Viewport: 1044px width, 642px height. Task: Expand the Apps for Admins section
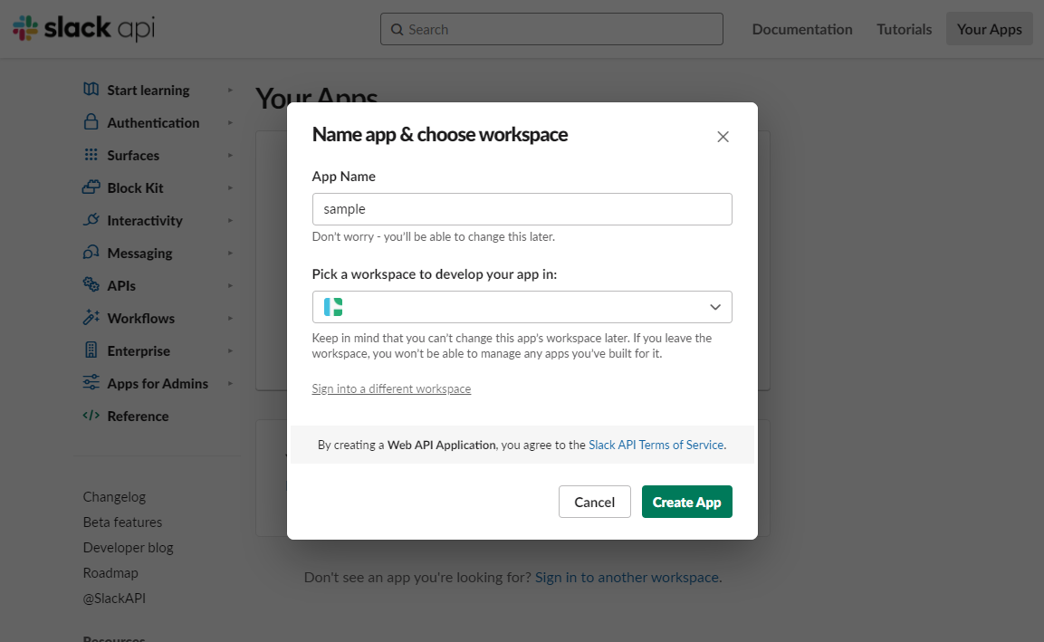pos(229,383)
